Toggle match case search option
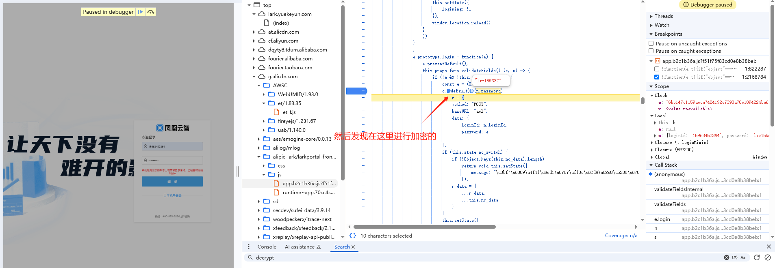This screenshot has width=775, height=268. 743,257
